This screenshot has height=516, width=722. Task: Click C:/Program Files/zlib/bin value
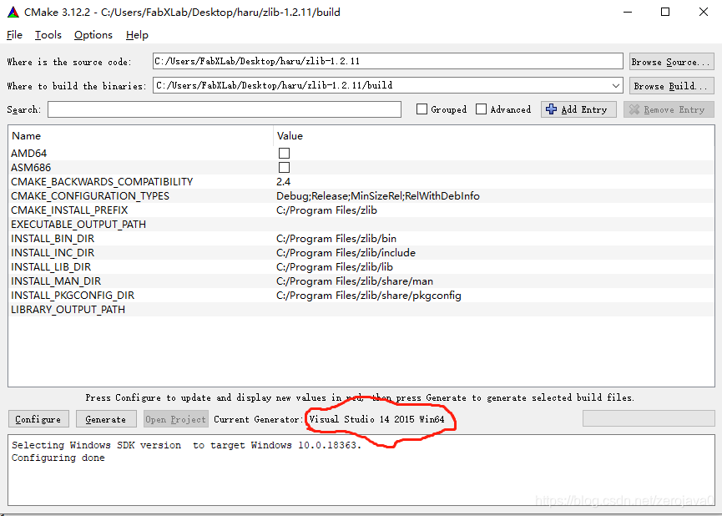(336, 239)
